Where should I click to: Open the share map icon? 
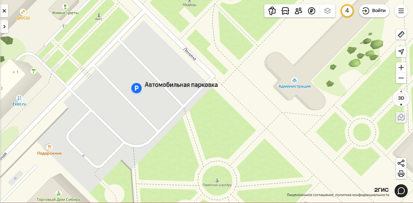pyautogui.click(x=401, y=163)
